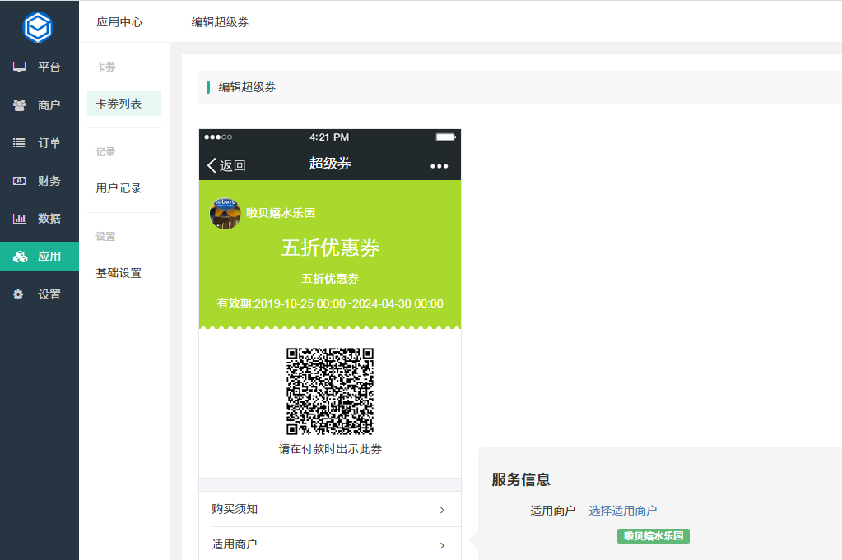Click the list icon beside 订单
Image resolution: width=842 pixels, height=560 pixels.
19,143
